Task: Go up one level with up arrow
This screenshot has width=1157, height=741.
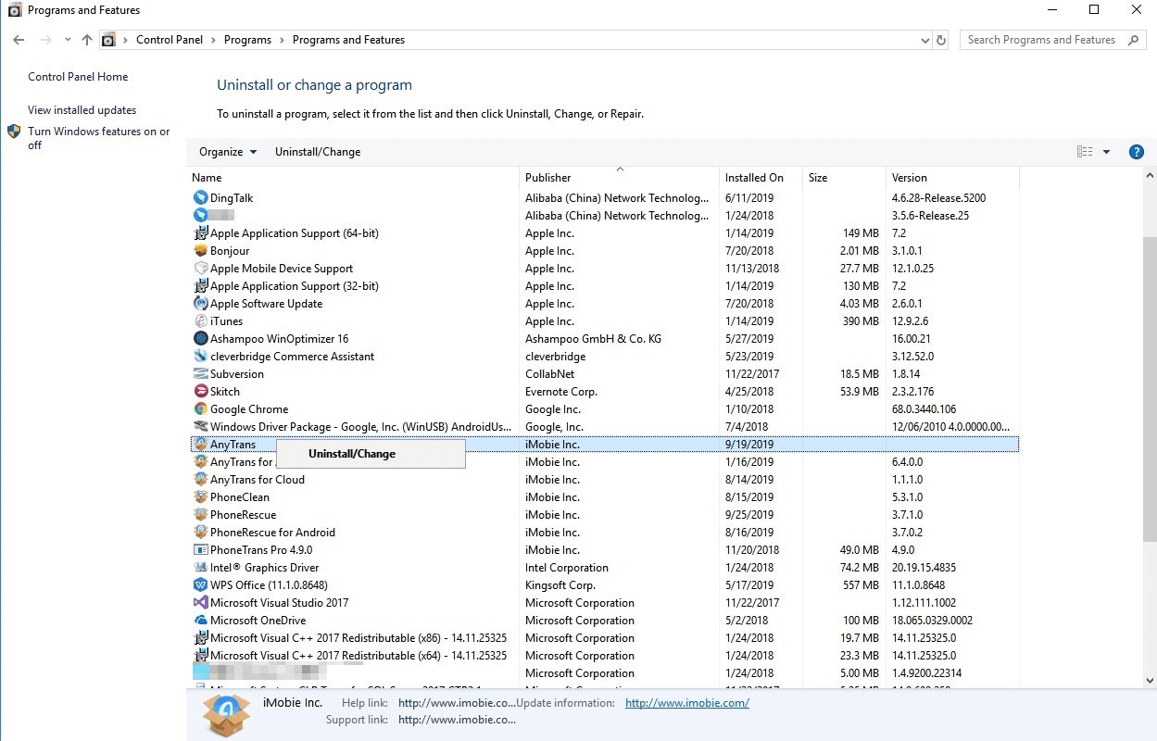Action: pyautogui.click(x=87, y=40)
